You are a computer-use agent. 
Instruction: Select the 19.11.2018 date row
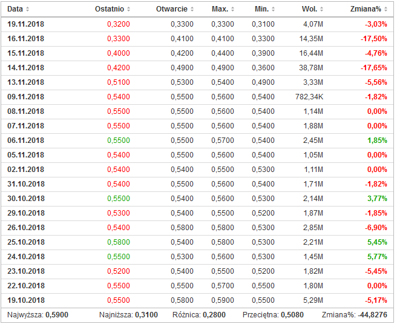click(25, 24)
